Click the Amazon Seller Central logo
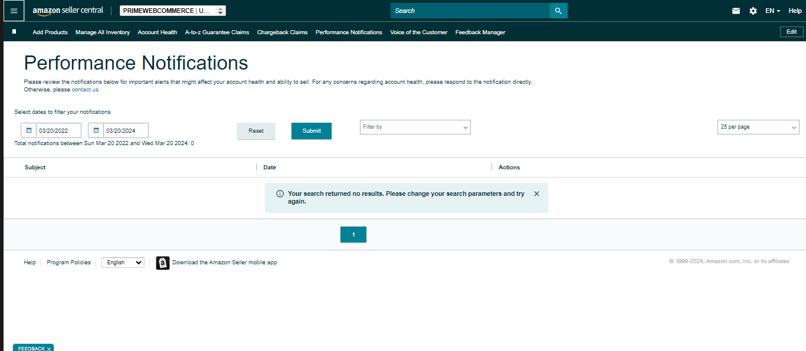Viewport: 806px width, 351px height. click(x=68, y=11)
